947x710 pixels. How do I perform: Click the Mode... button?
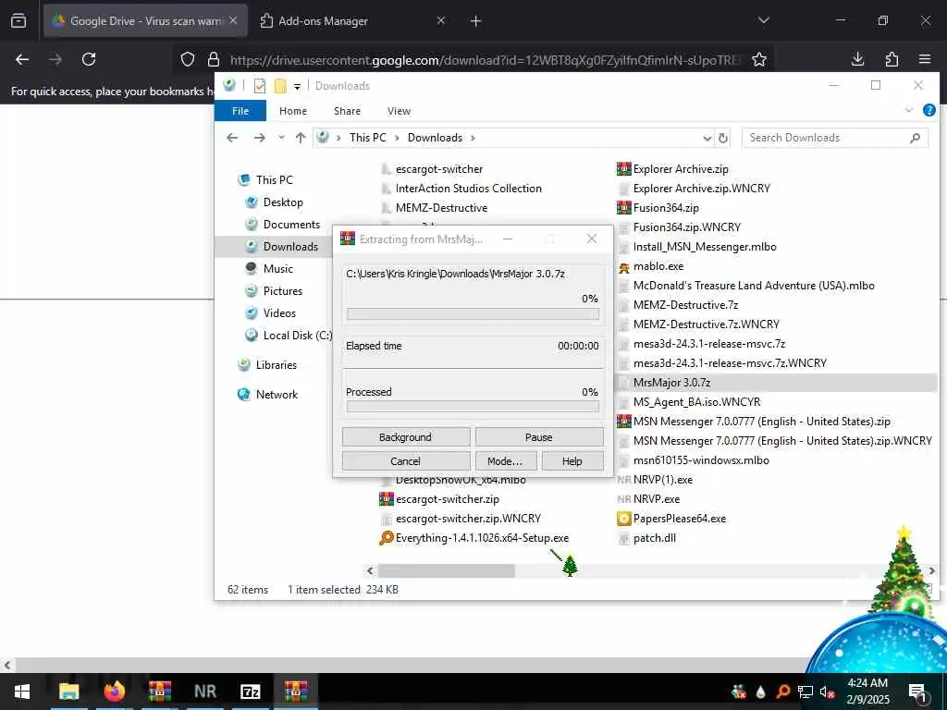(505, 461)
